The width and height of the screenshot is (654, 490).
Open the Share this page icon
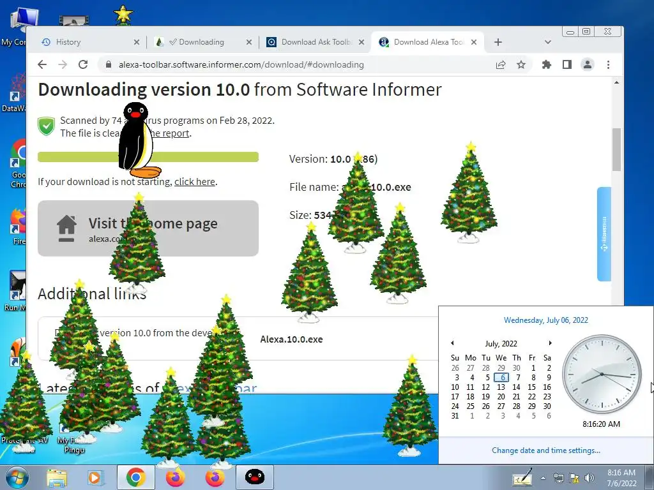(x=501, y=64)
